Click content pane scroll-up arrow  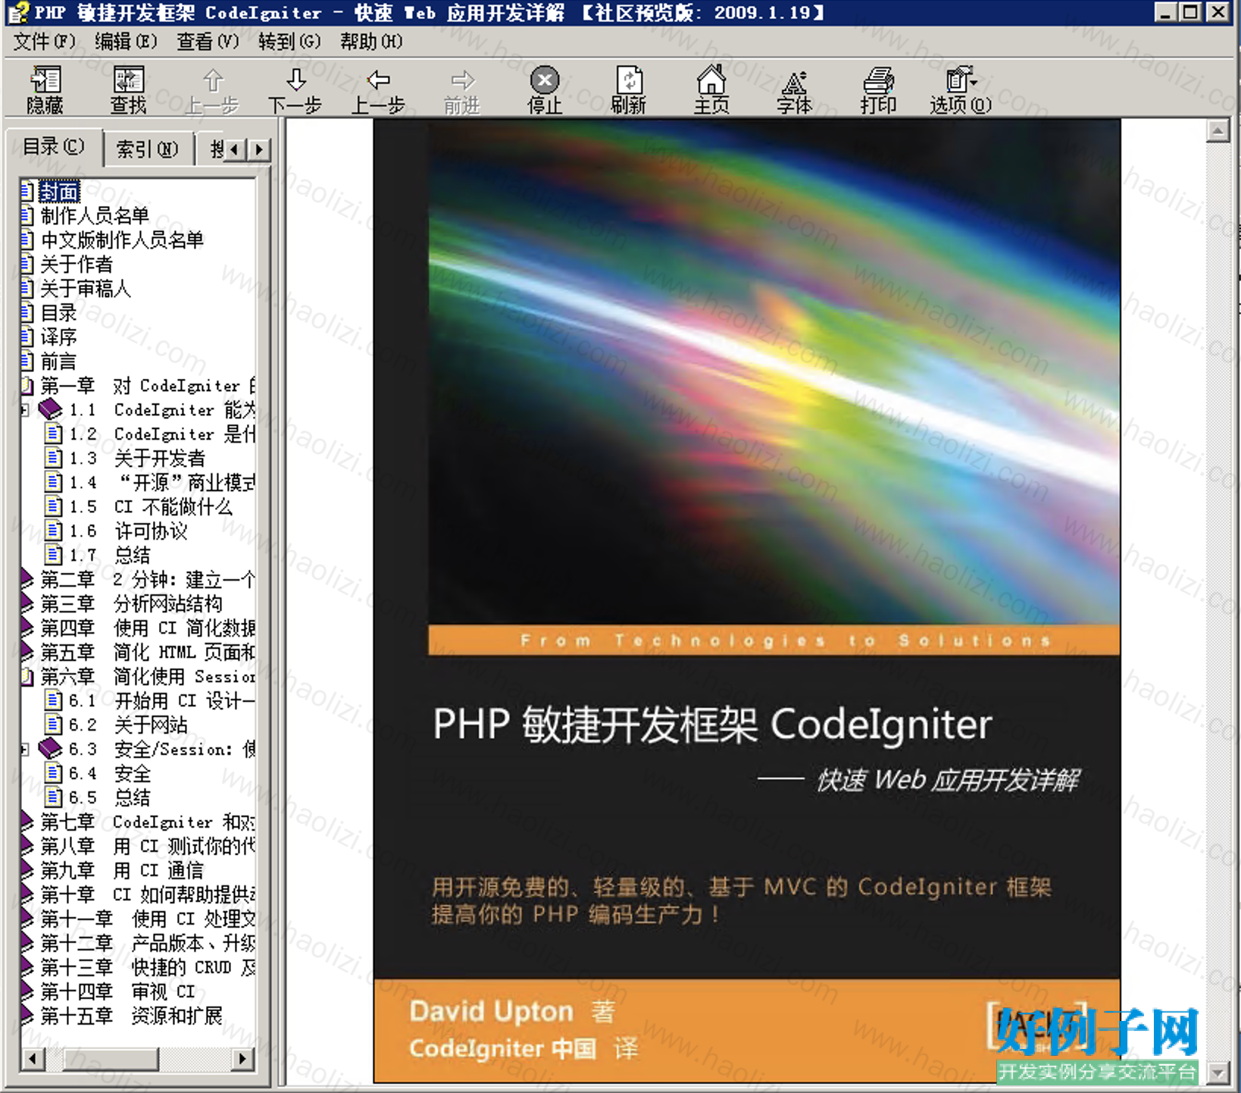(x=1218, y=131)
